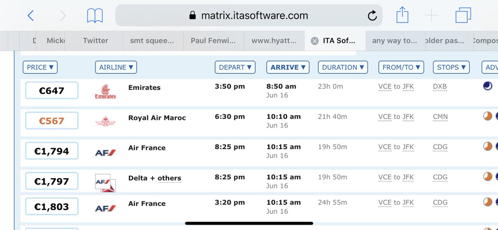The width and height of the screenshot is (498, 230).
Task: Close the ITA Software tab
Action: (315, 41)
